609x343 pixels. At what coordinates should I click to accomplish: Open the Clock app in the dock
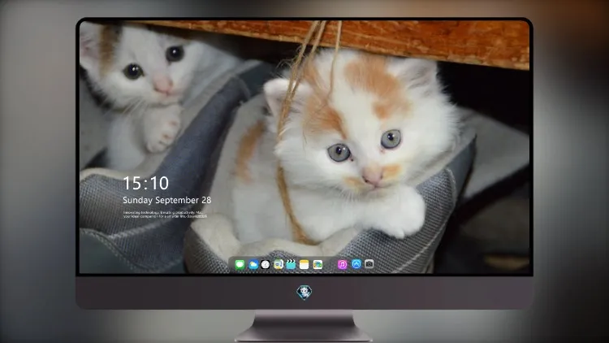266,265
